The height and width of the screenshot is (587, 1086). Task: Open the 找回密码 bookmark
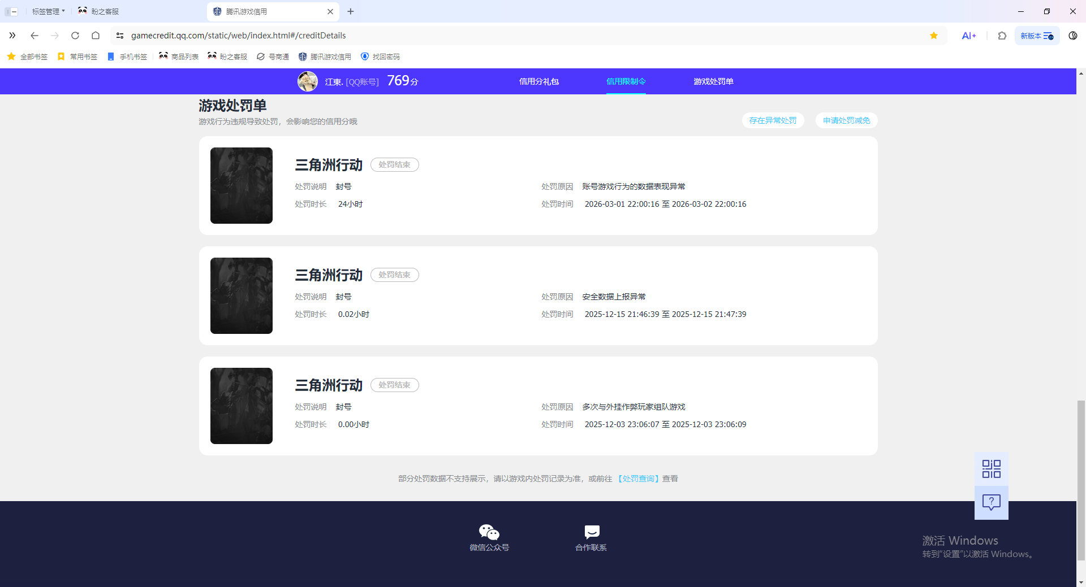click(380, 56)
